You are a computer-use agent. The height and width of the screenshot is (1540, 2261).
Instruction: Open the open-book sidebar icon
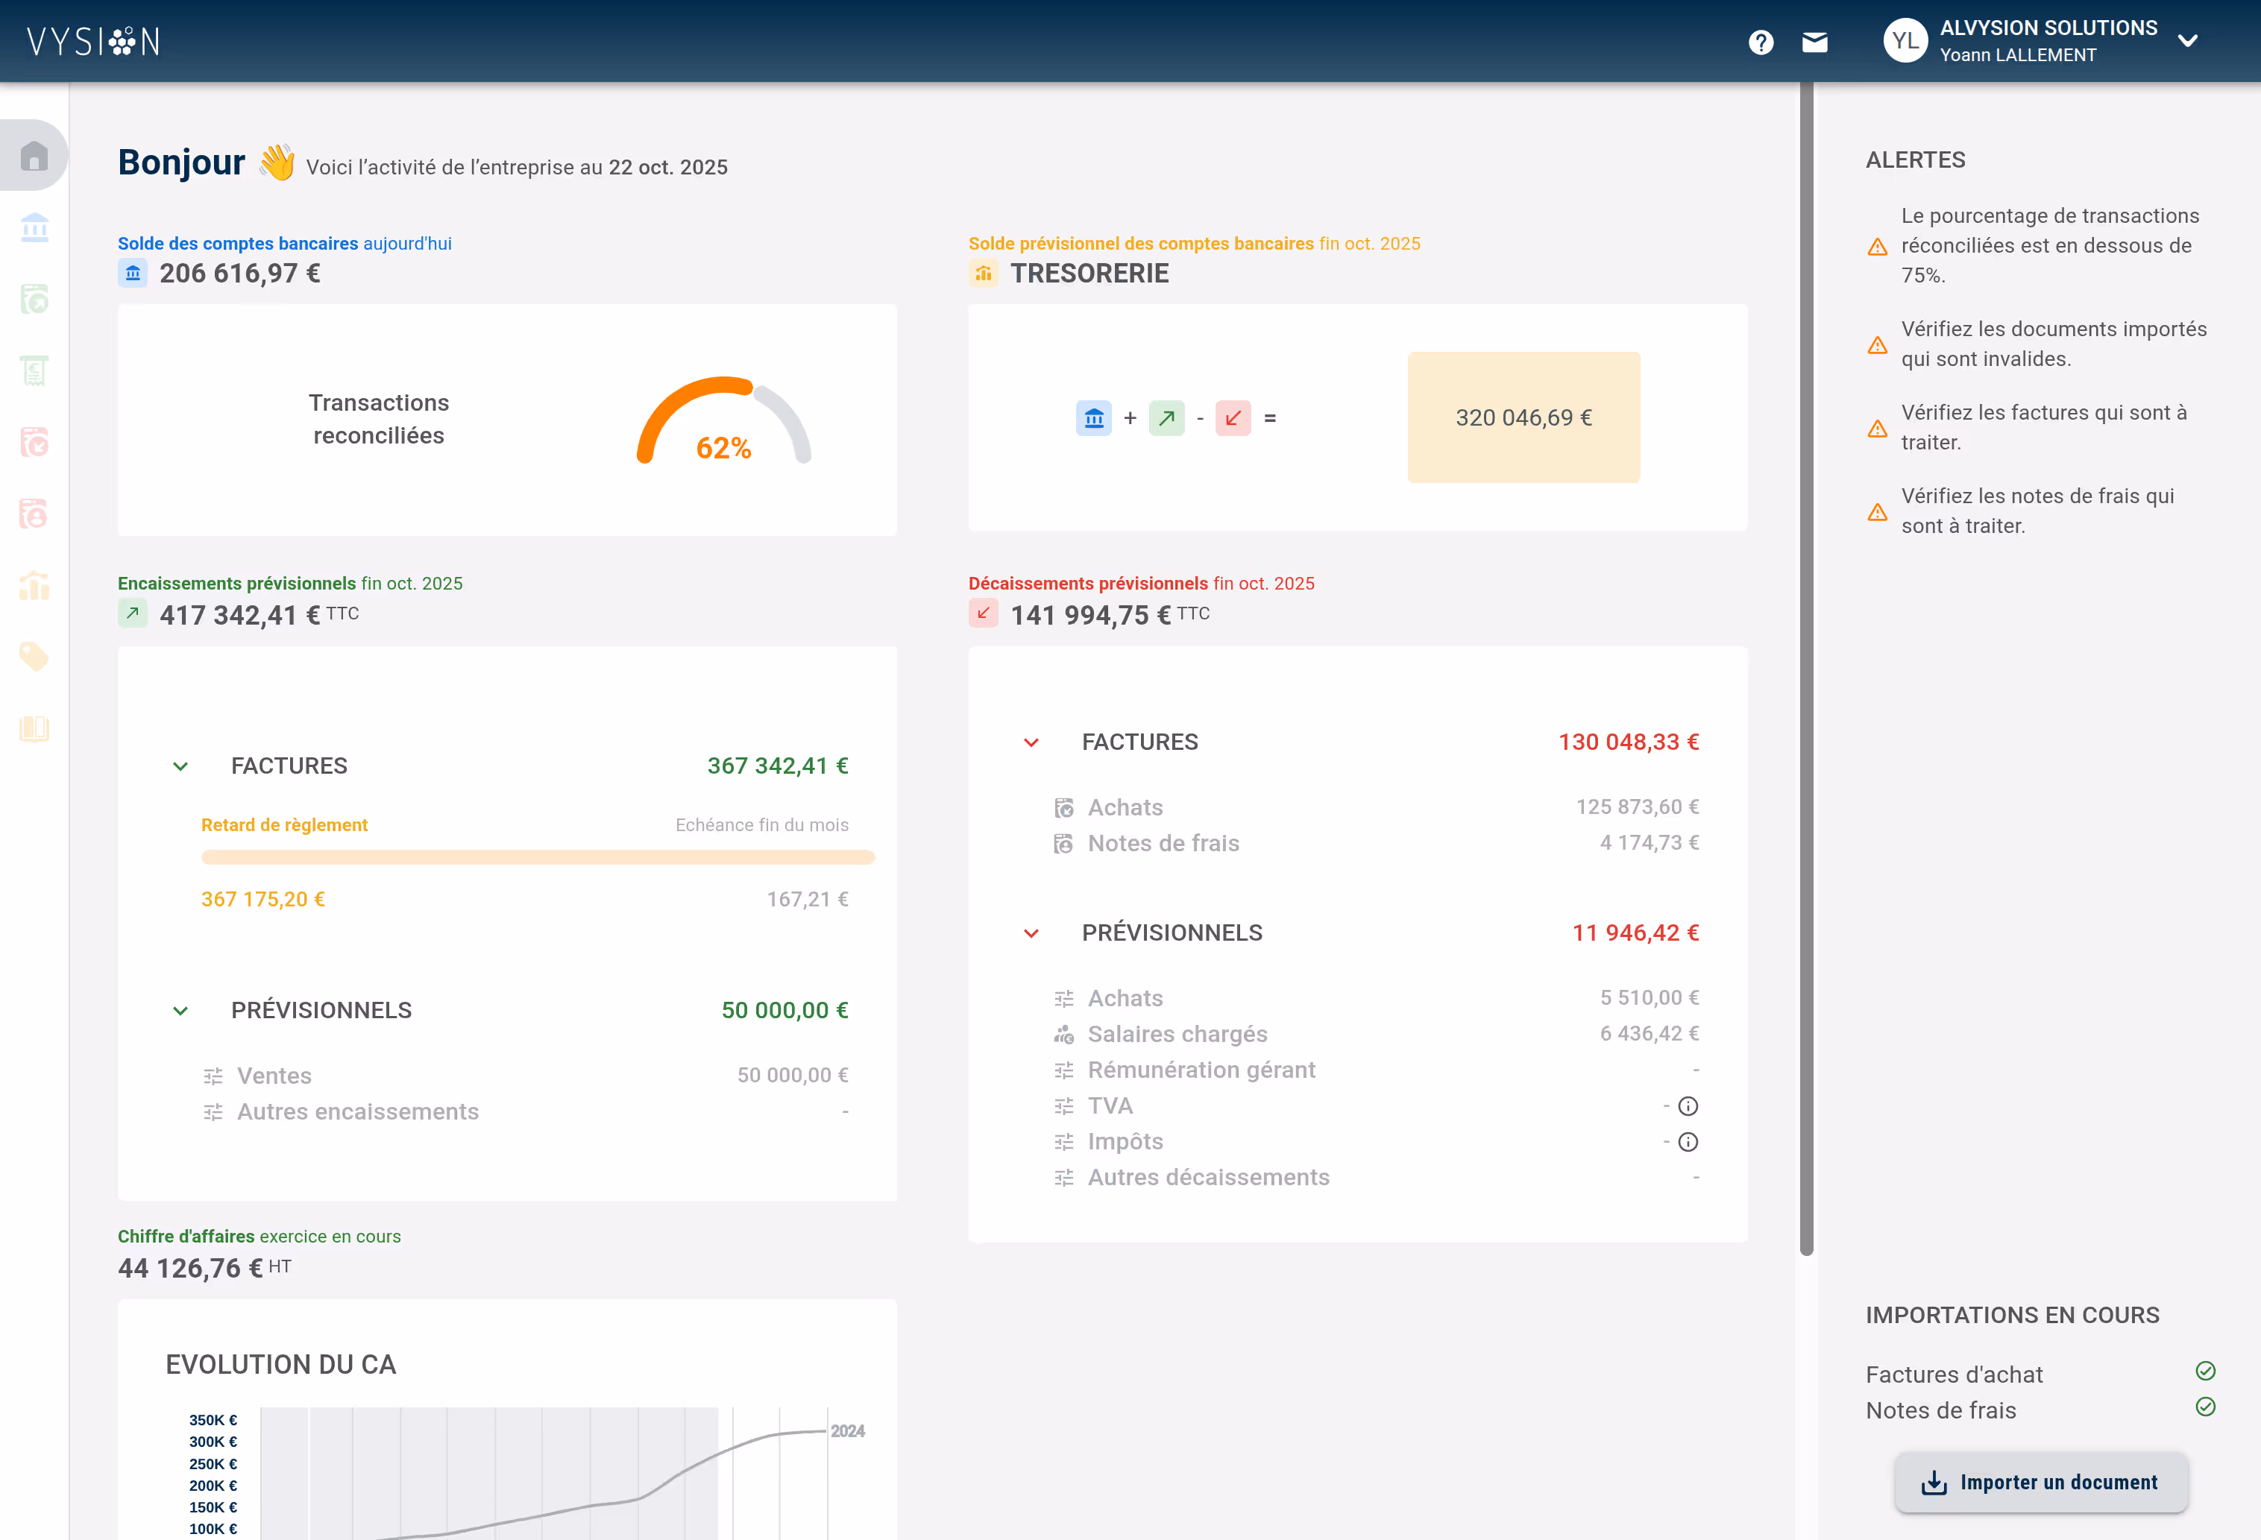[34, 728]
